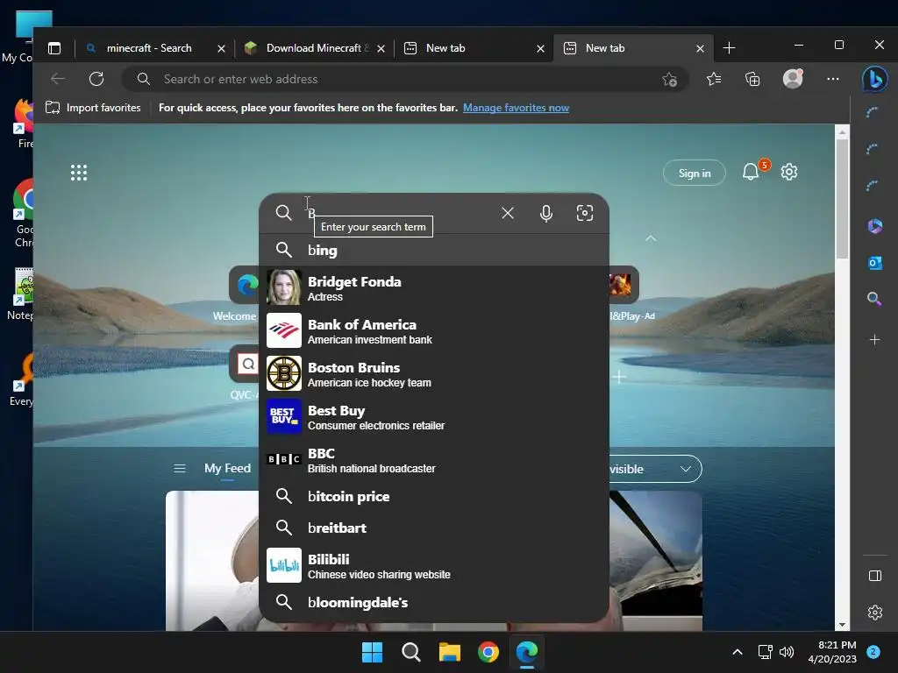898x673 pixels.
Task: Open the Favorites list icon
Action: (714, 79)
